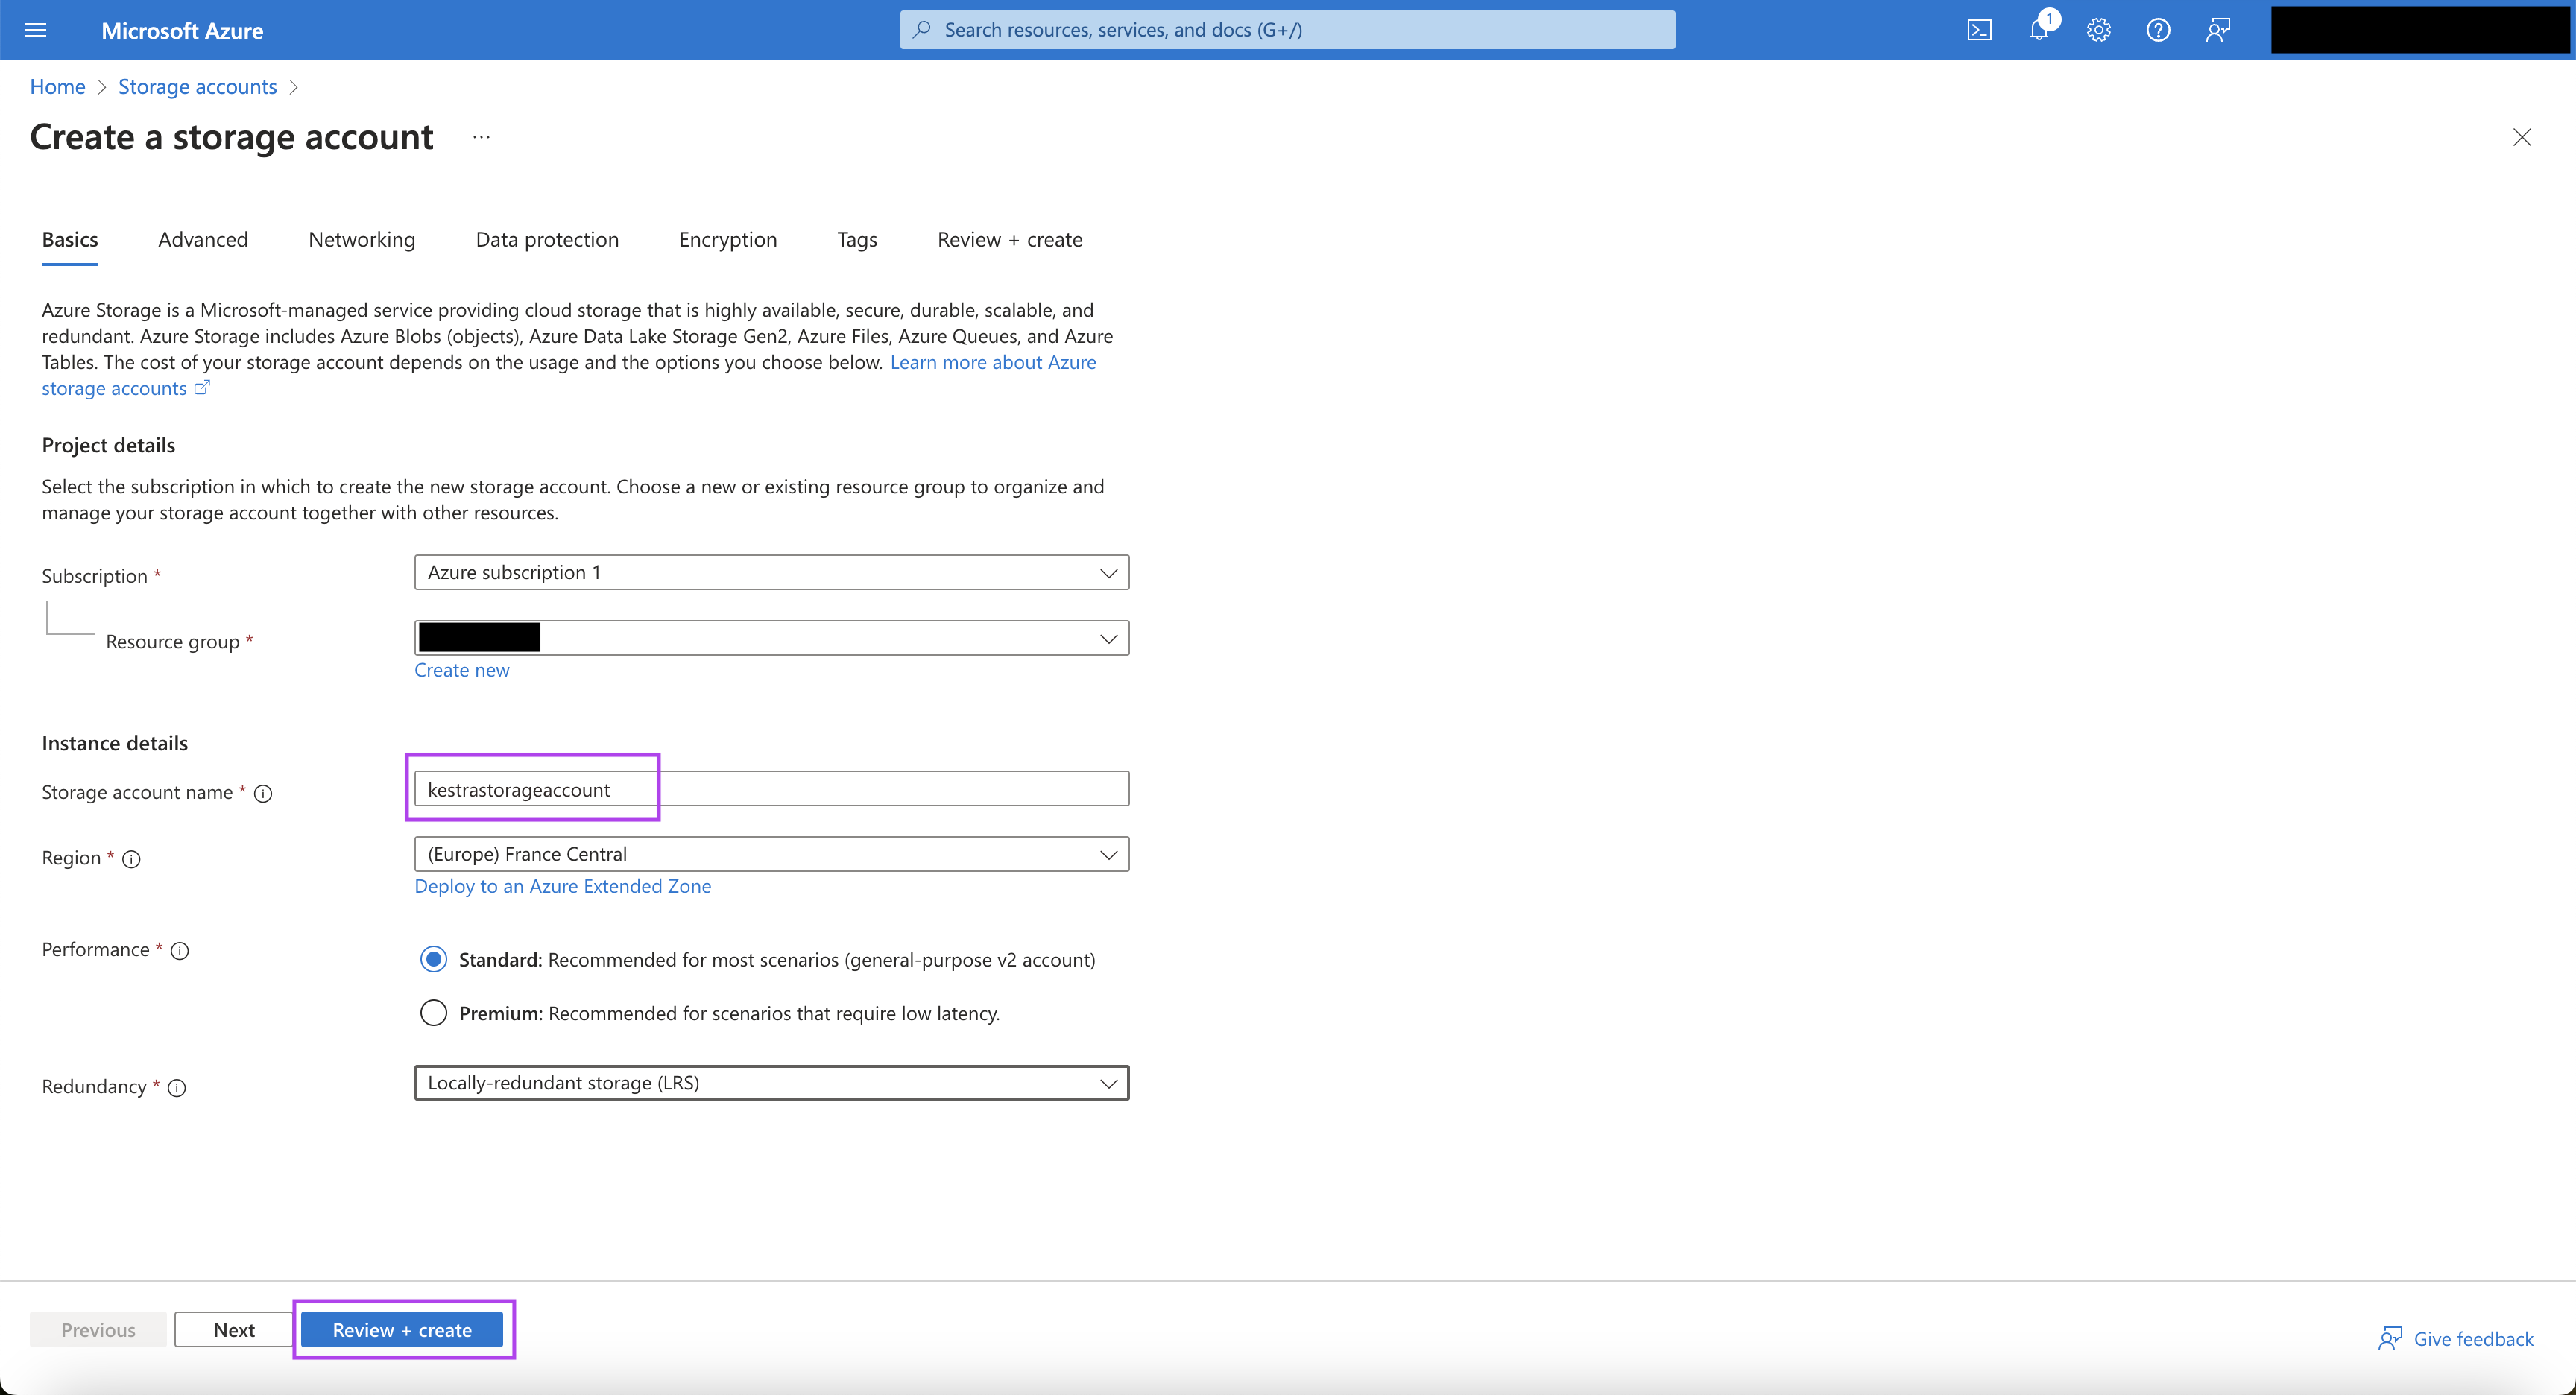This screenshot has height=1395, width=2576.
Task: Open the Help question mark icon
Action: (2157, 29)
